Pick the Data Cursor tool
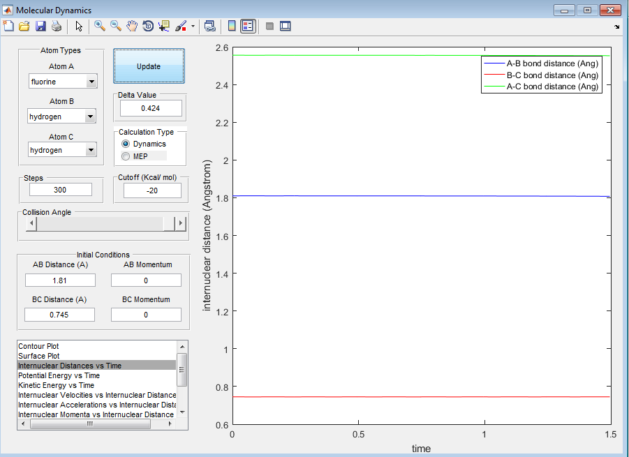629x457 pixels. click(x=164, y=26)
